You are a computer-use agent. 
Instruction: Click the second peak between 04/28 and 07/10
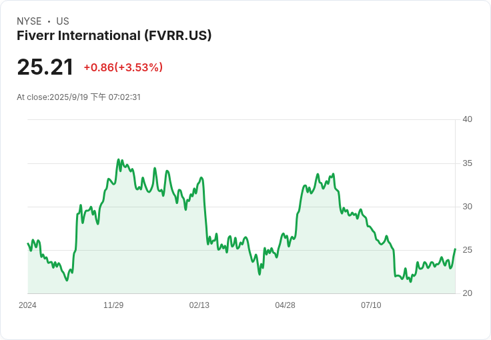[333, 174]
